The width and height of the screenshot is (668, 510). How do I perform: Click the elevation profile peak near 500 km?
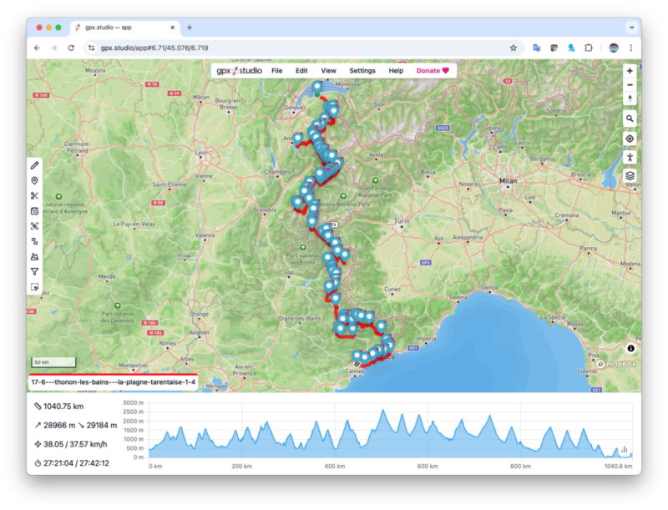click(x=382, y=412)
